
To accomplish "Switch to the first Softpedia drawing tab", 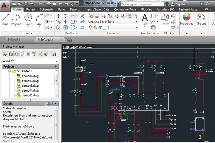I will click(x=14, y=39).
